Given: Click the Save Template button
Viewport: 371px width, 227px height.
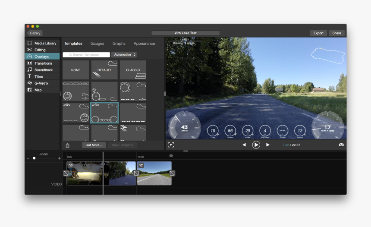Looking at the screenshot, I should 123,145.
